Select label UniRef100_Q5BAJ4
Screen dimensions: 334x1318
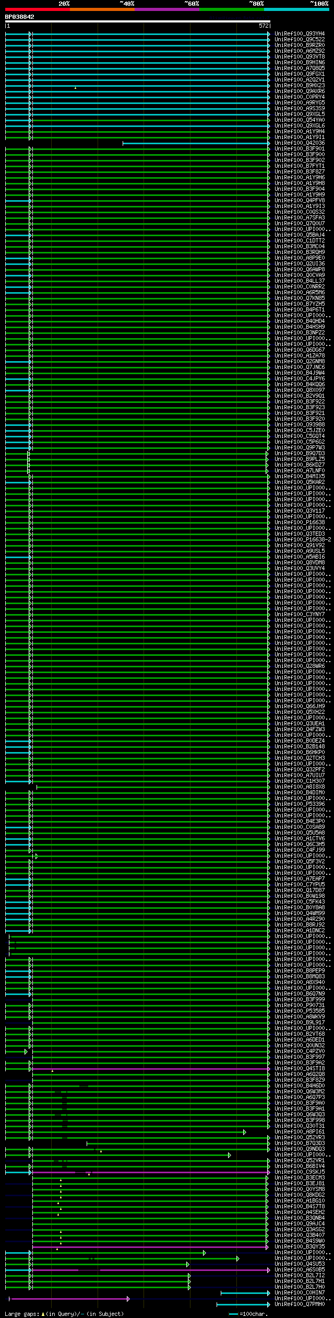pyautogui.click(x=300, y=235)
